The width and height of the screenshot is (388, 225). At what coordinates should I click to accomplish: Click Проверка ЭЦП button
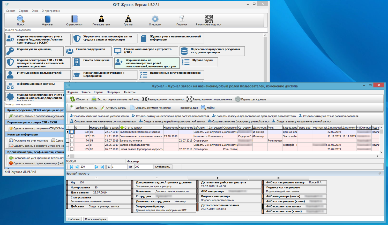click(189, 108)
